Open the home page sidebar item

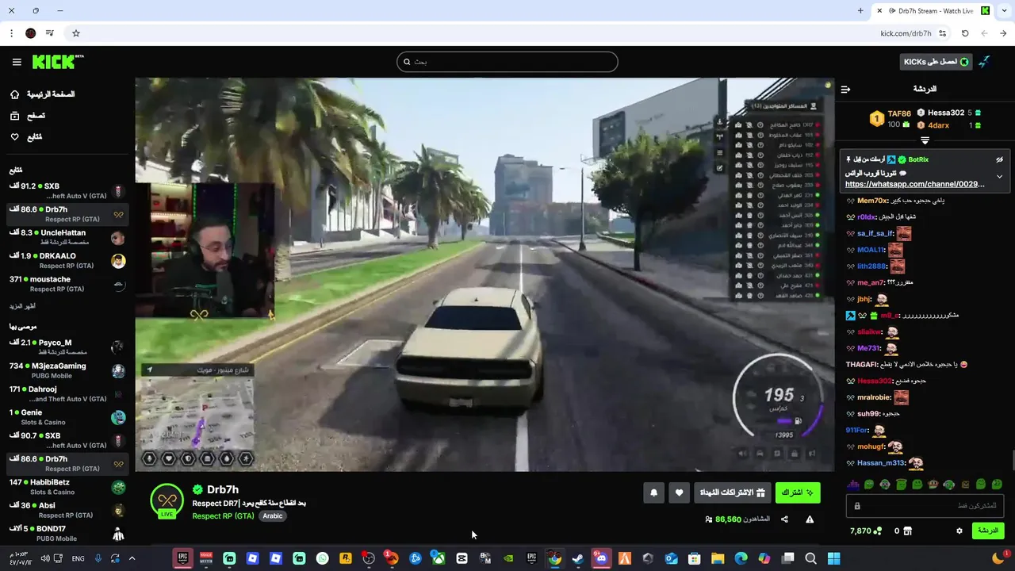(44, 94)
